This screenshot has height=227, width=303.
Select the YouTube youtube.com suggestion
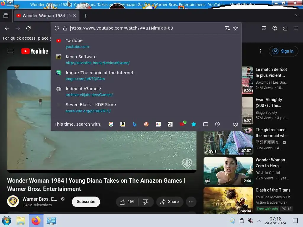click(146, 43)
